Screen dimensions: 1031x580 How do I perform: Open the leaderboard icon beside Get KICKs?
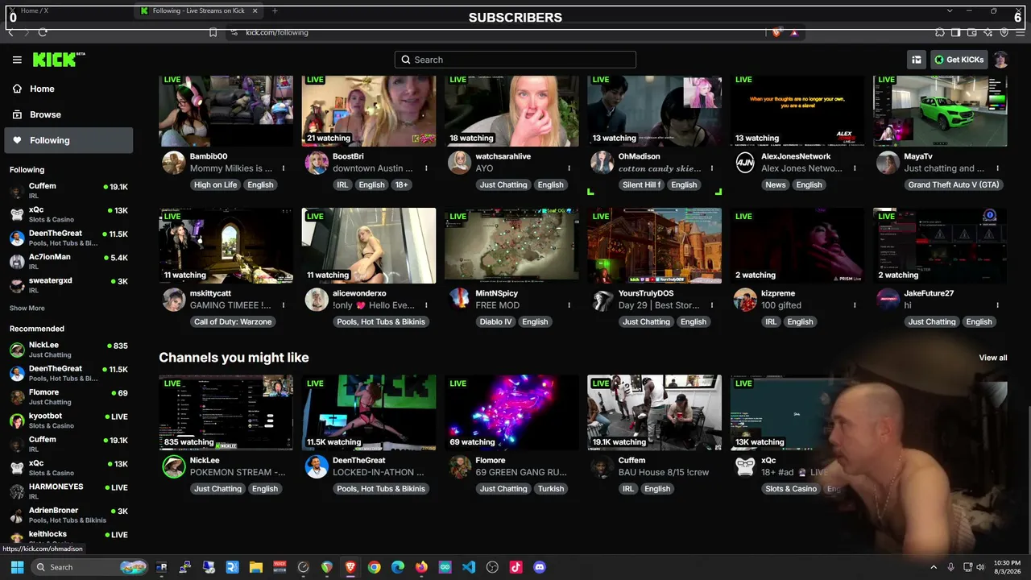pyautogui.click(x=917, y=60)
